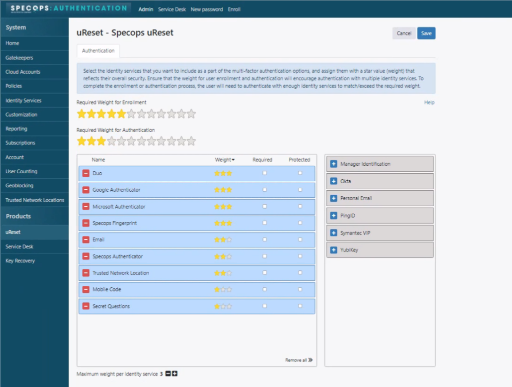Add YubiKey with blue plus icon
The height and width of the screenshot is (387, 512).
(x=333, y=250)
